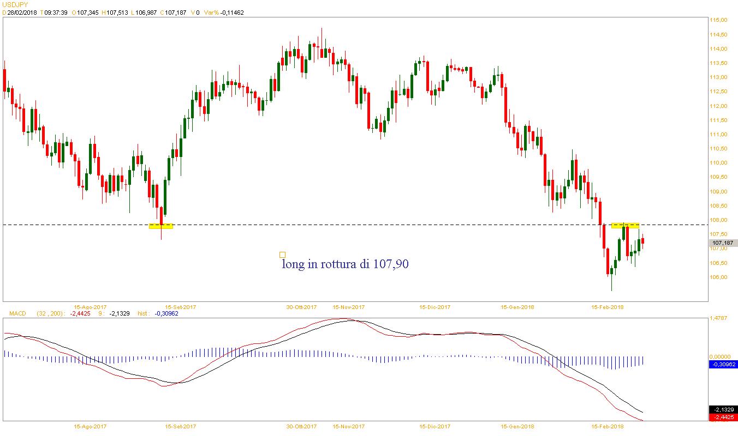Click the current price label 107,187
738x436 pixels.
(x=723, y=243)
